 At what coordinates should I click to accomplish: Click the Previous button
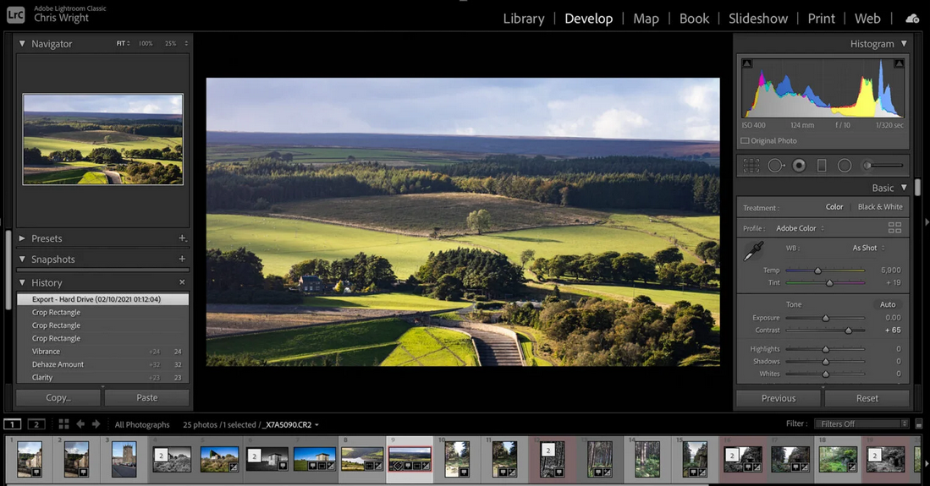(x=779, y=398)
